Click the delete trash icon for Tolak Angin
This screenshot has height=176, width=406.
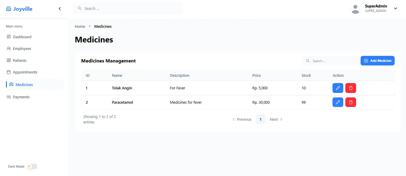(350, 88)
